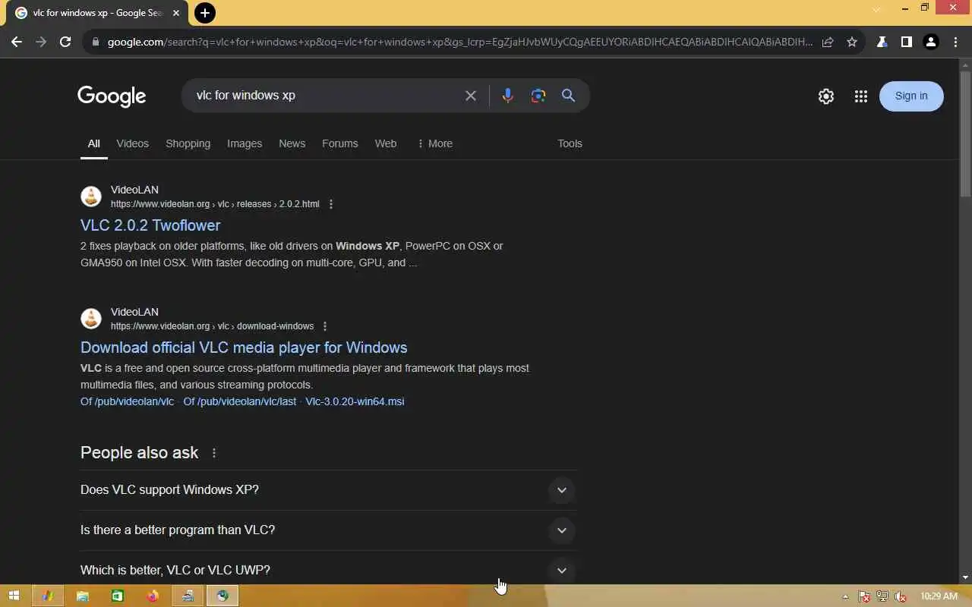Viewport: 972px width, 607px height.
Task: Click the address bar URL
Action: [460, 42]
